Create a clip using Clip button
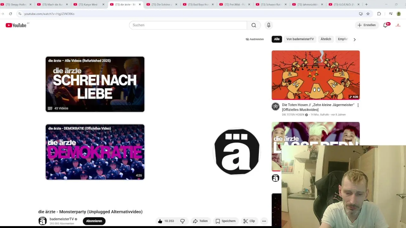The width and height of the screenshot is (406, 228). click(x=249, y=221)
